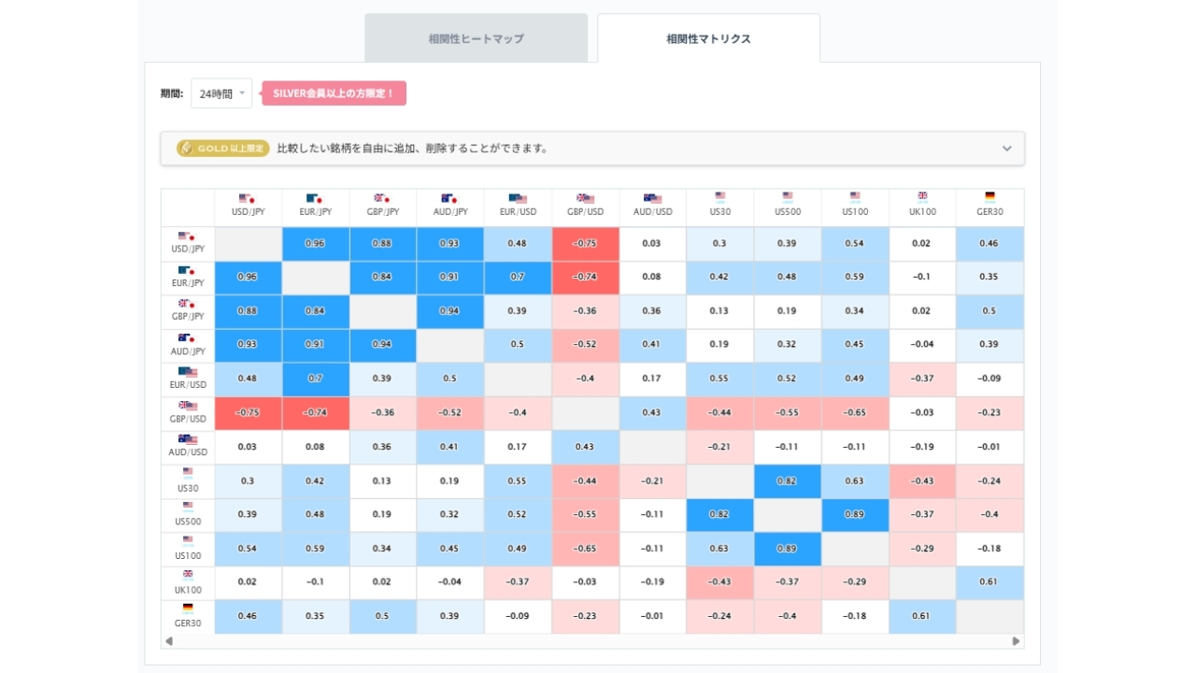Click the SILVER会員以上の方限定 badge
The height and width of the screenshot is (673, 1196).
[x=334, y=93]
